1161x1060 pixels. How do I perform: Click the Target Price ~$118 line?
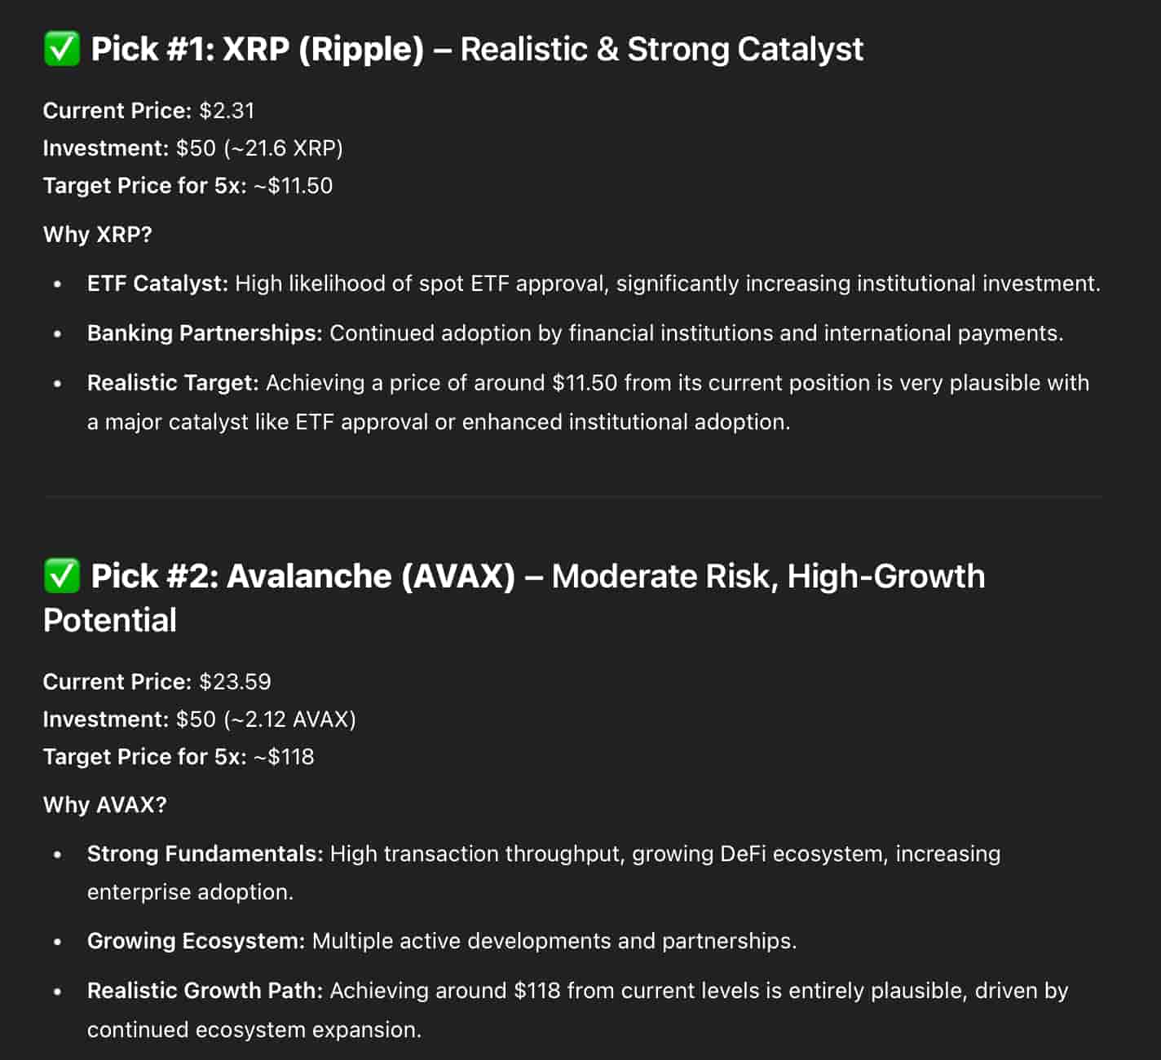tap(179, 757)
